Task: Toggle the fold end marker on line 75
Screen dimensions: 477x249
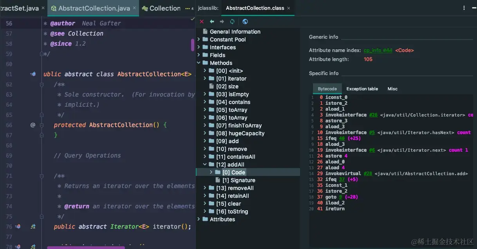Action: [42, 216]
